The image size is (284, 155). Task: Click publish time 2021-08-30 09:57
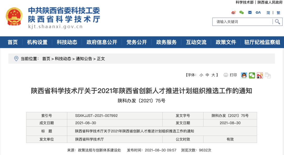160,150
